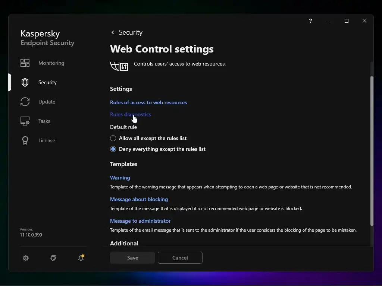Click the Templates section heading
This screenshot has height=286, width=382.
tap(123, 164)
